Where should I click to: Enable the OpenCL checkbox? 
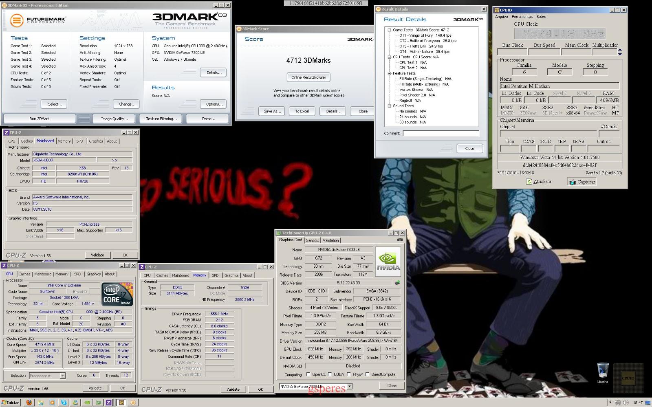click(x=308, y=374)
